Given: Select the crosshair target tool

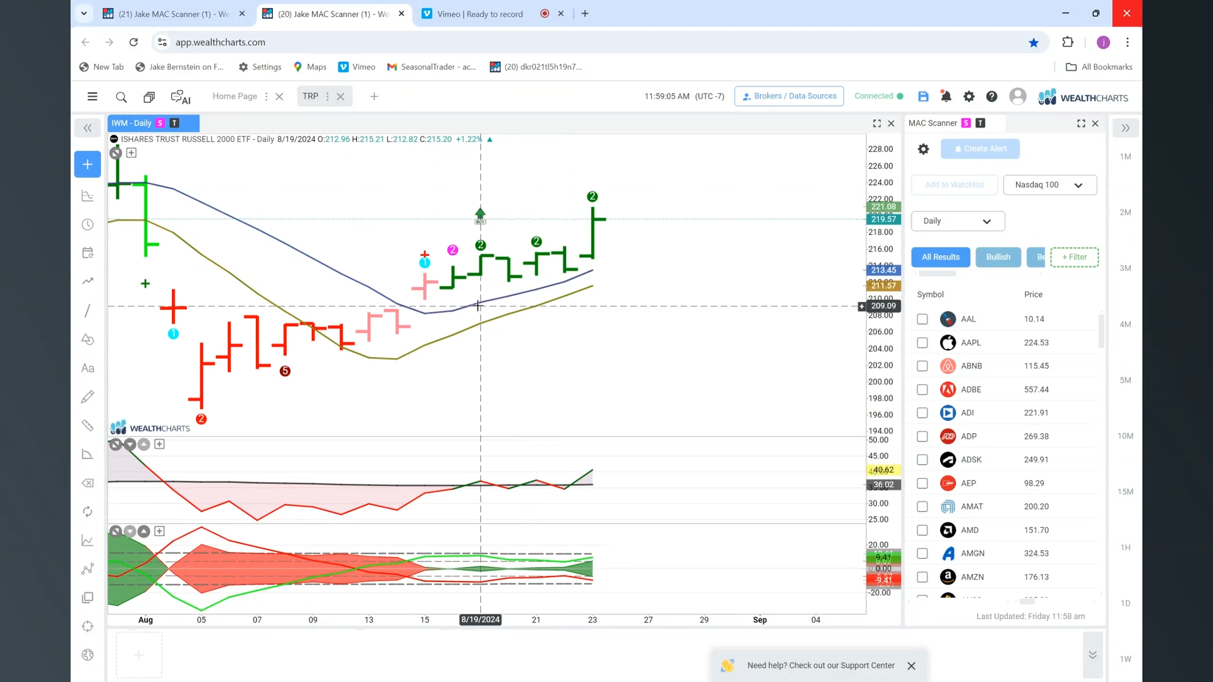Looking at the screenshot, I should click(x=88, y=626).
